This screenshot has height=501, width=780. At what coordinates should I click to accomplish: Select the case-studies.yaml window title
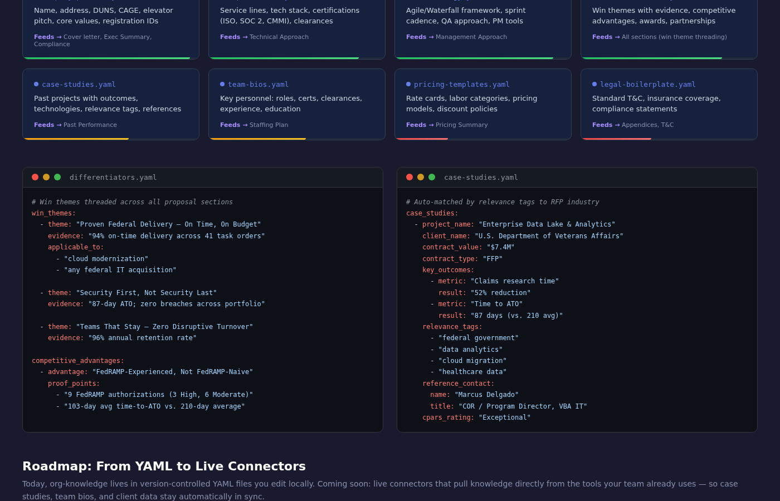[480, 177]
